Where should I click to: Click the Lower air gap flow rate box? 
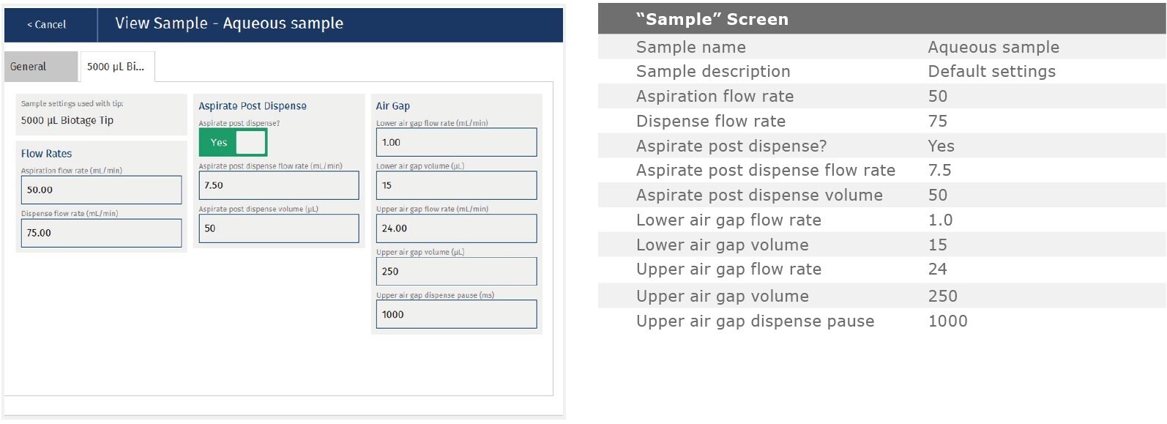click(455, 143)
